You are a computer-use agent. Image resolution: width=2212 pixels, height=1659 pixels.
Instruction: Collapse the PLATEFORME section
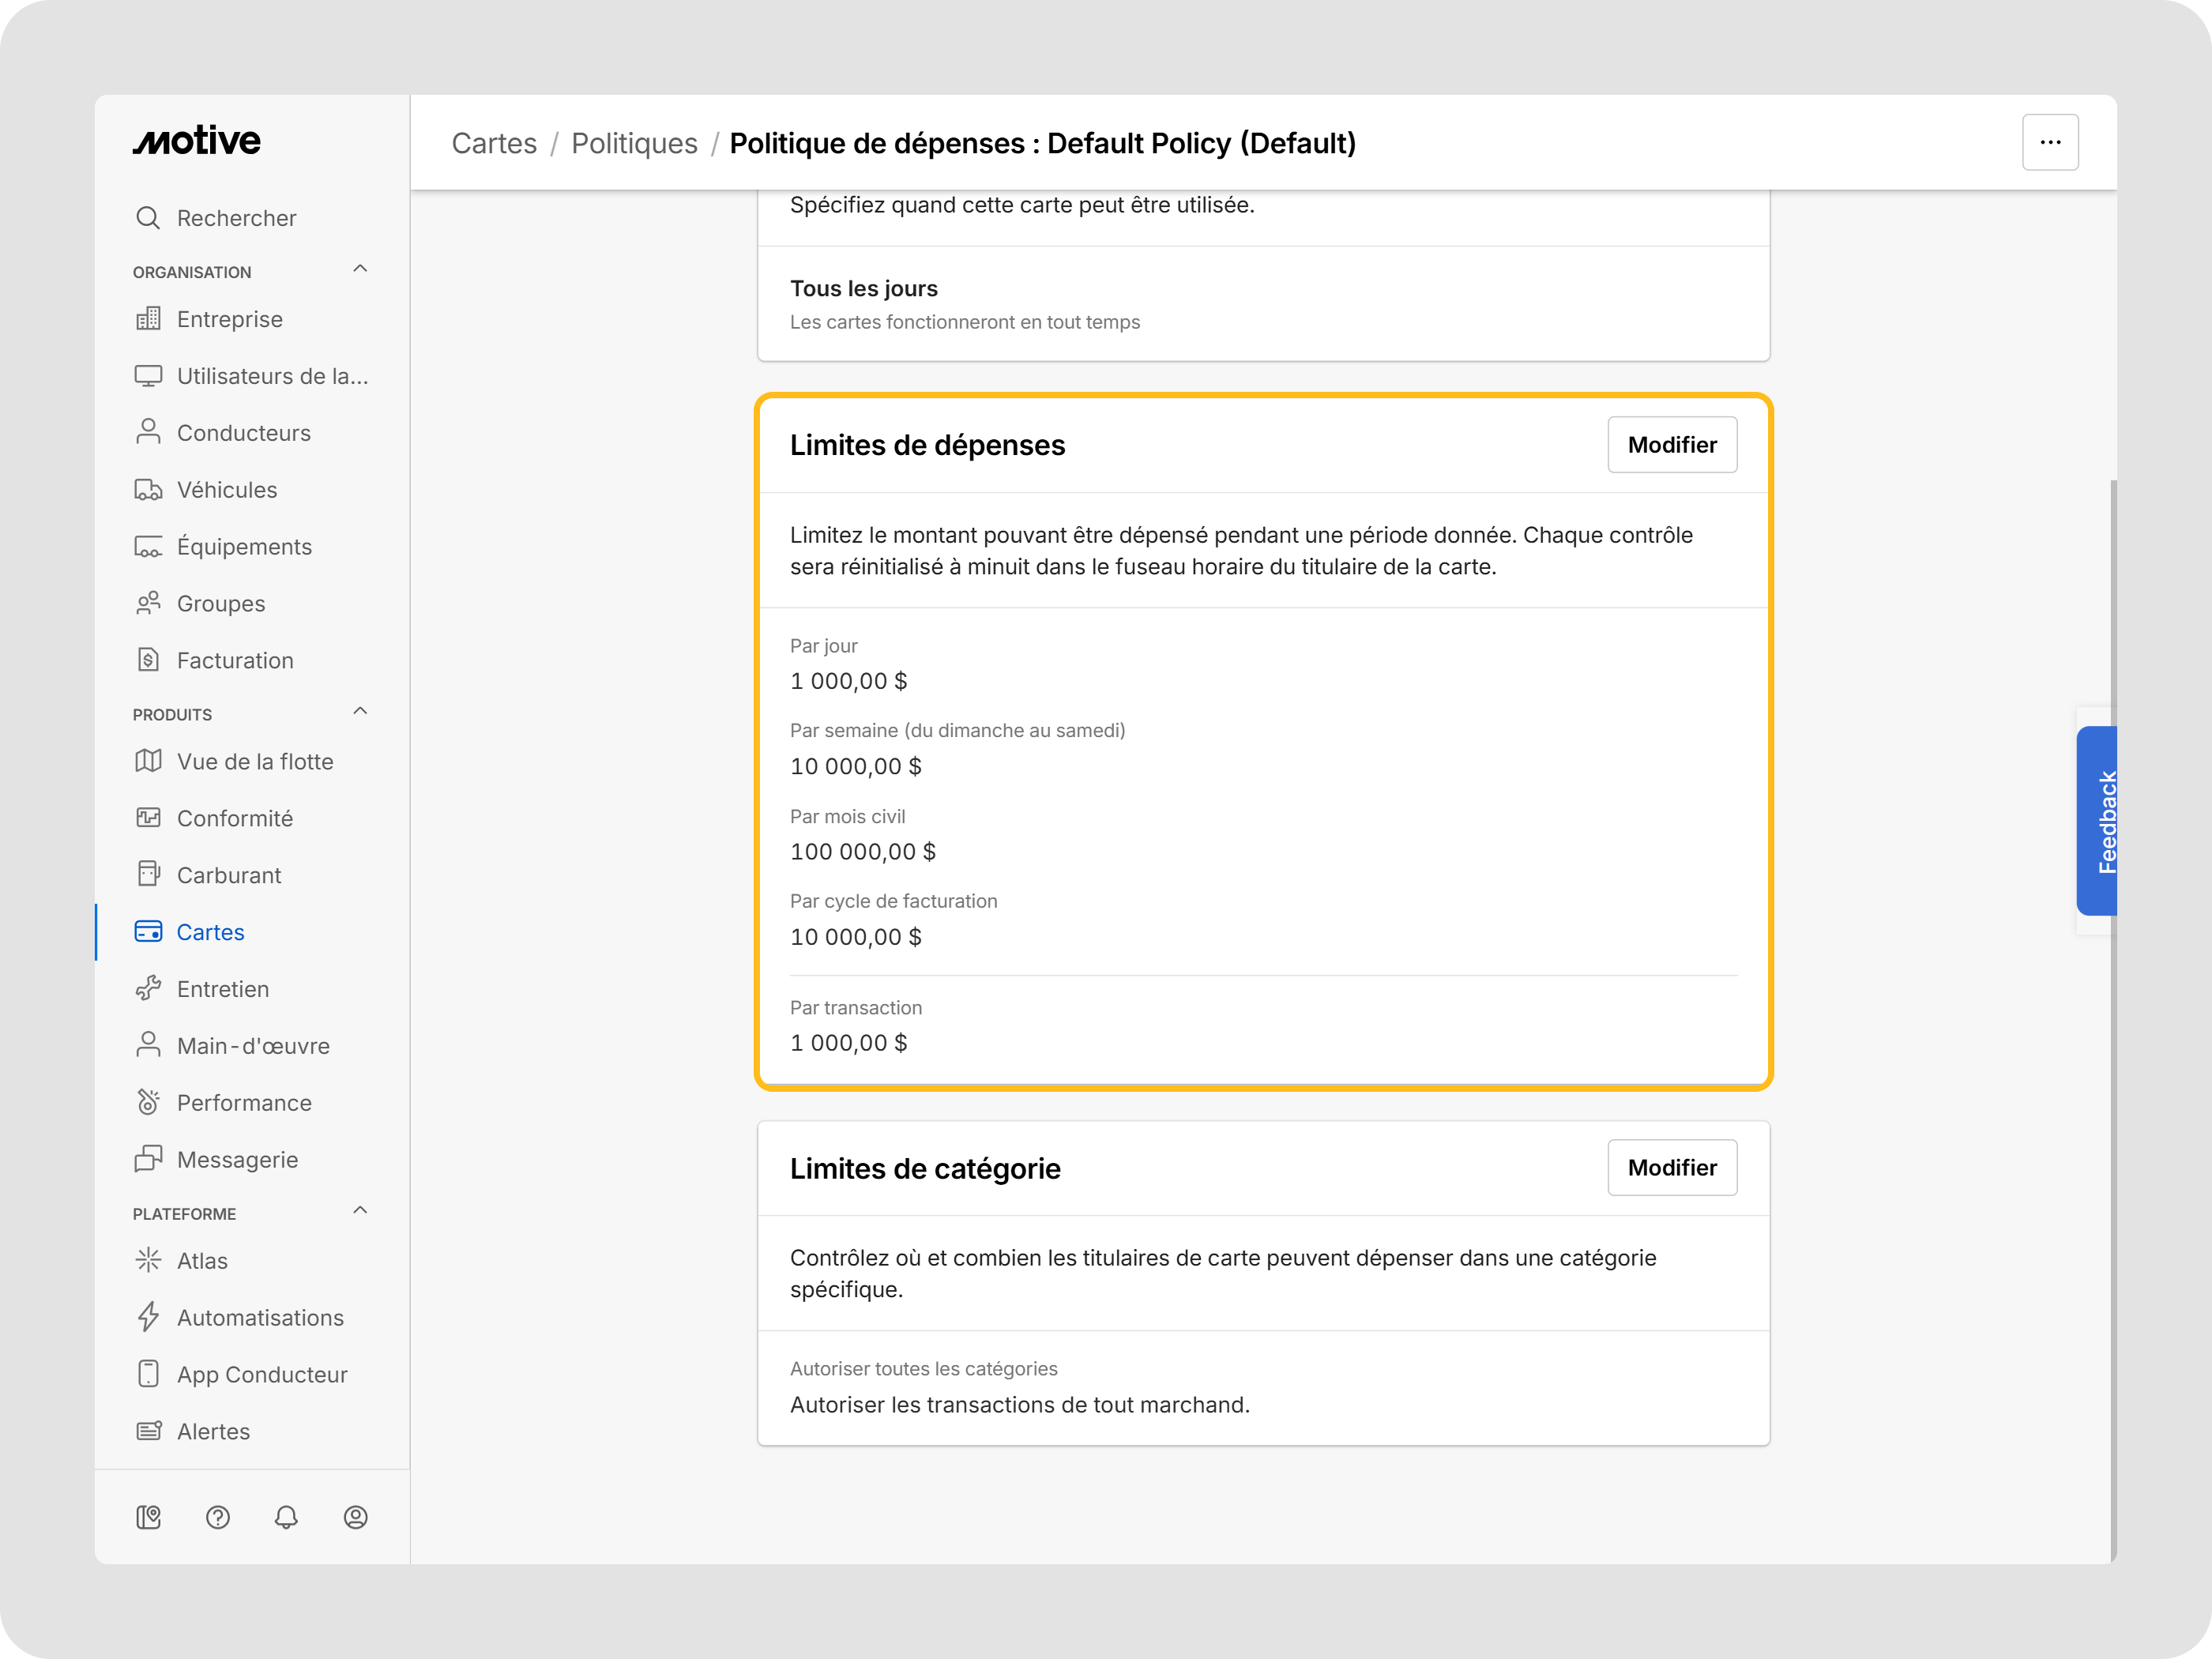coord(360,1210)
